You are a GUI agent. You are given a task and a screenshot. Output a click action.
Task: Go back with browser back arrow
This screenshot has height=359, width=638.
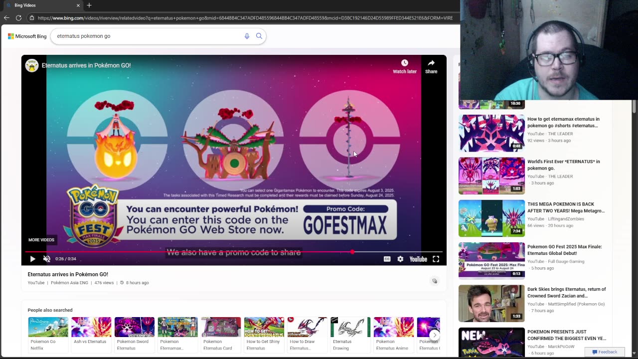click(6, 17)
